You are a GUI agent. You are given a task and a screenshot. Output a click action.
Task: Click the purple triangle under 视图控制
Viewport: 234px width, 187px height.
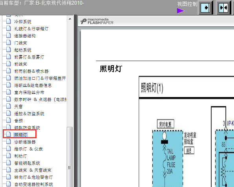181,11
